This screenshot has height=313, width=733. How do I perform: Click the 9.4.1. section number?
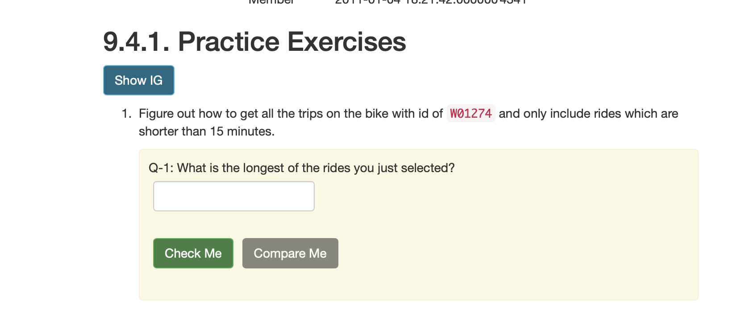[137, 42]
